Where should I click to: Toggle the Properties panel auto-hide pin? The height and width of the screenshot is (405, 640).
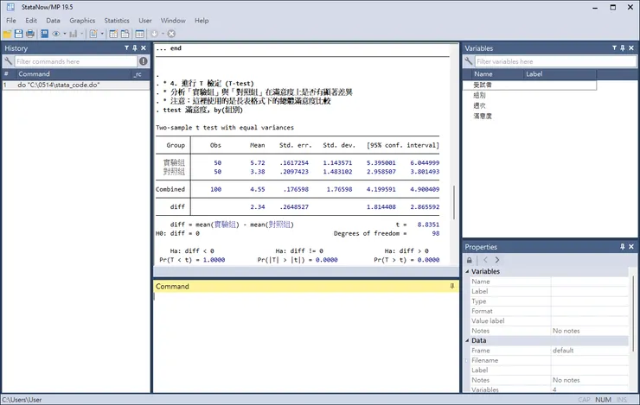tap(623, 247)
